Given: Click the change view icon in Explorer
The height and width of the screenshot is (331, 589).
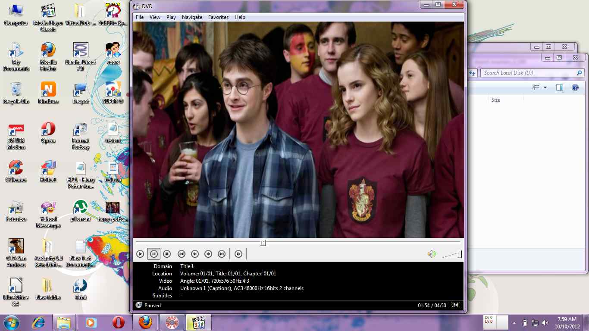Looking at the screenshot, I should coord(536,87).
